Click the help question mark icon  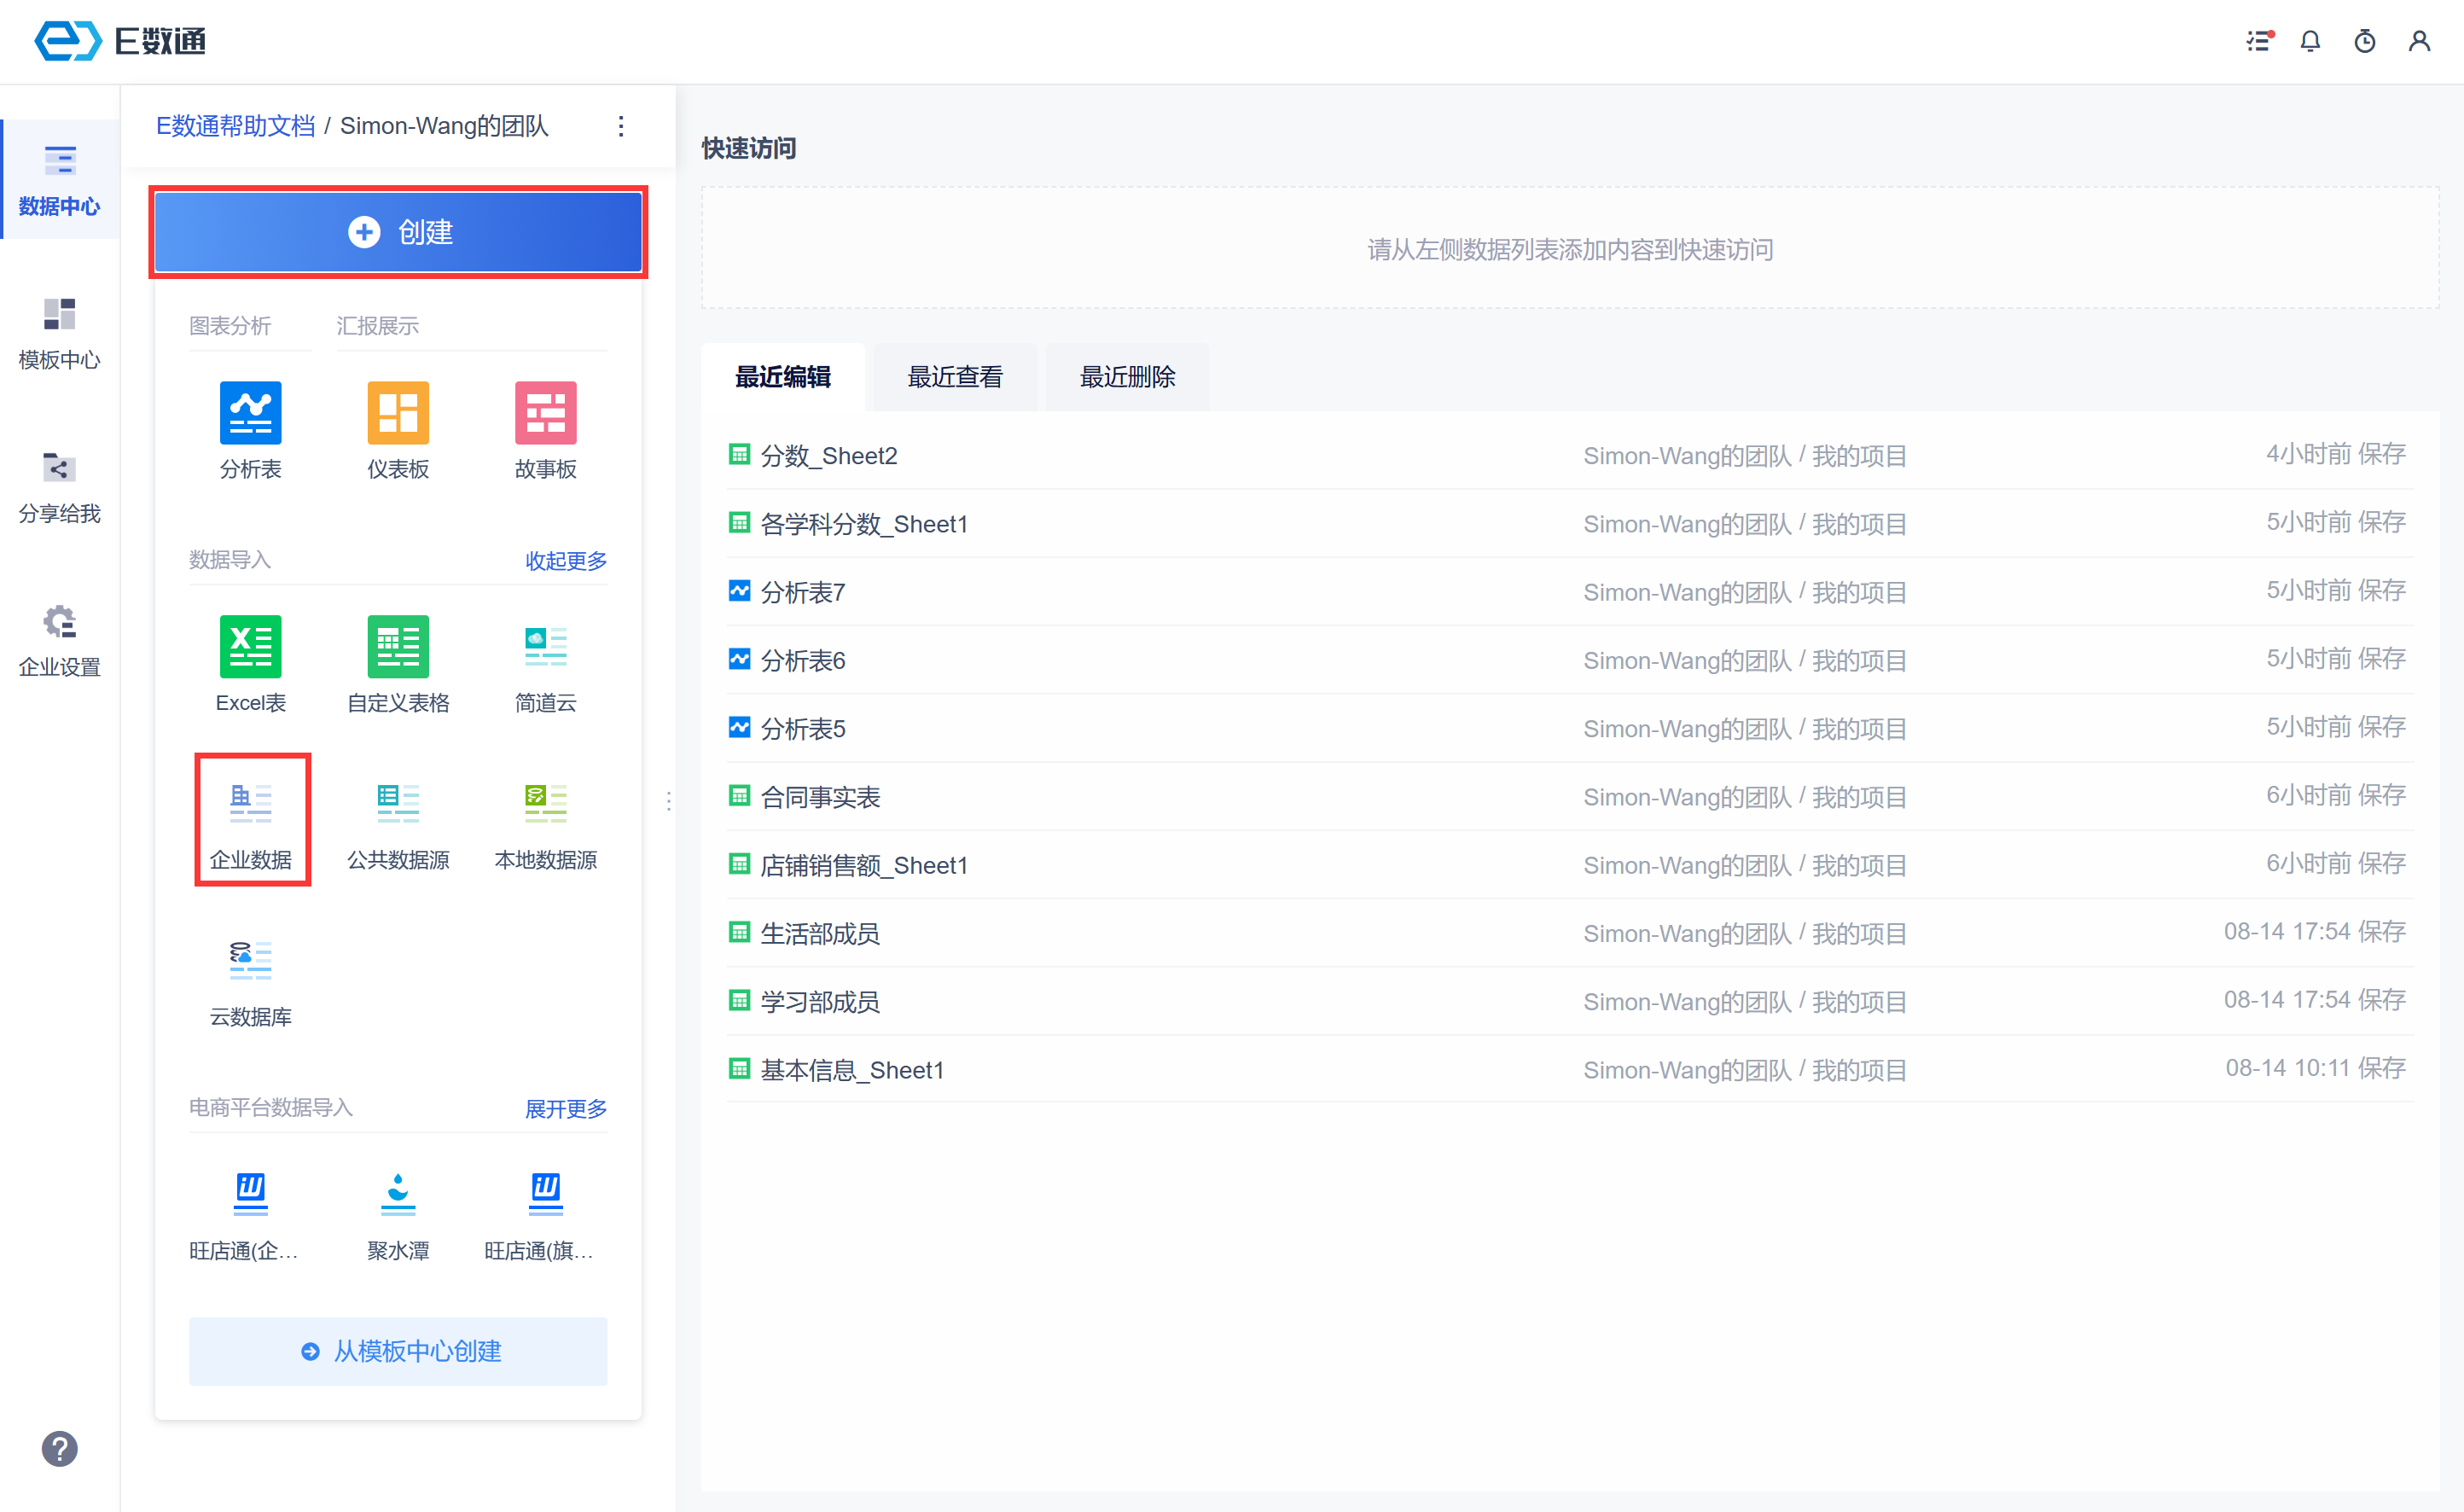[59, 1448]
